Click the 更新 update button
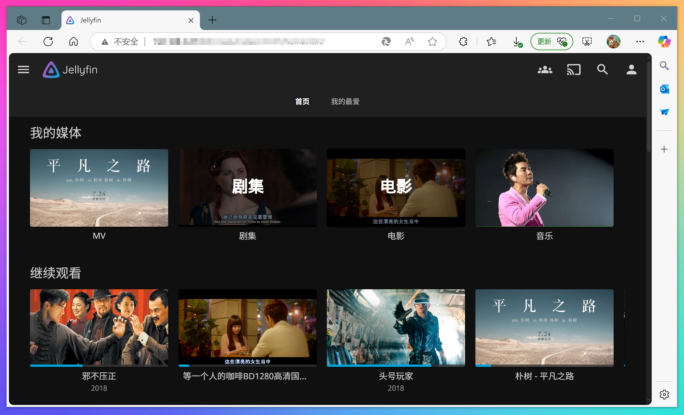The width and height of the screenshot is (684, 415). pos(551,42)
